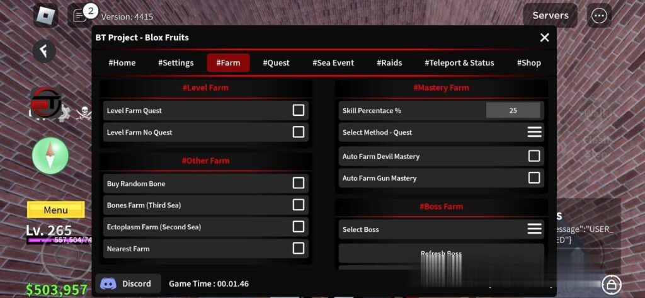The height and width of the screenshot is (298, 645).
Task: Tap the green compass icon
Action: (x=50, y=156)
